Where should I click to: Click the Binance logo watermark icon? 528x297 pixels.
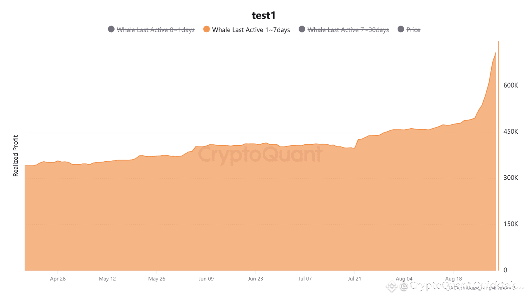tap(391, 286)
